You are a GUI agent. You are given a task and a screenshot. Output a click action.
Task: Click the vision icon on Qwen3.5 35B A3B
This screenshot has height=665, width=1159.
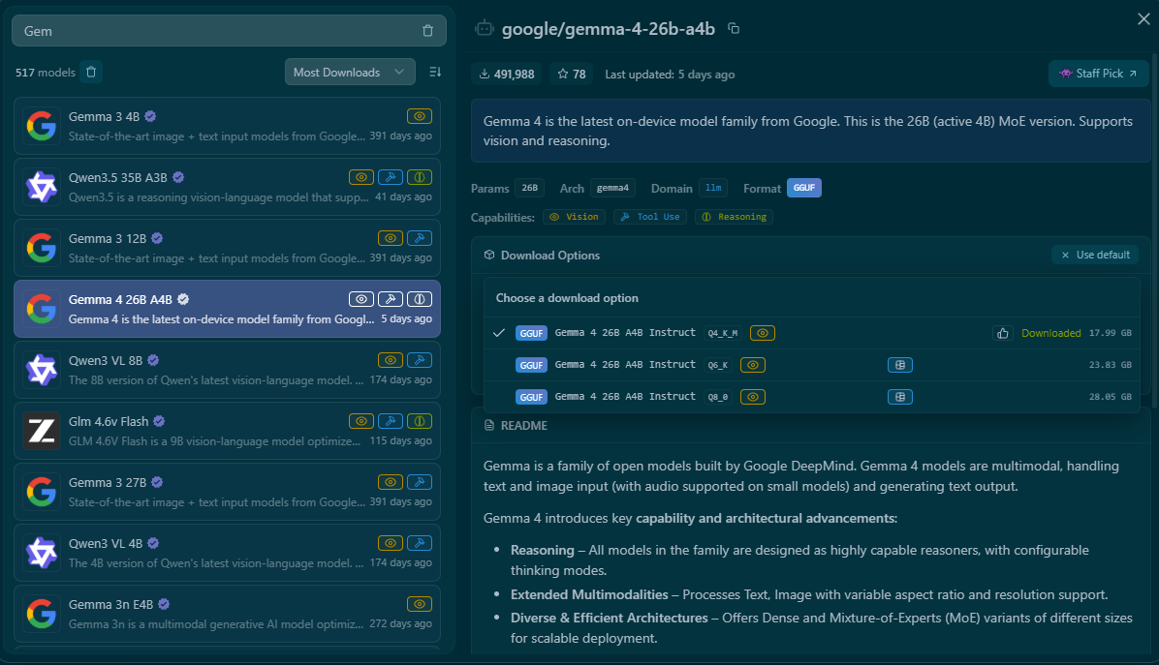(x=360, y=177)
